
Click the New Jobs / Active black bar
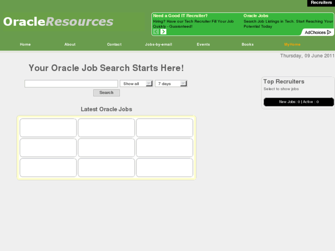(x=299, y=102)
